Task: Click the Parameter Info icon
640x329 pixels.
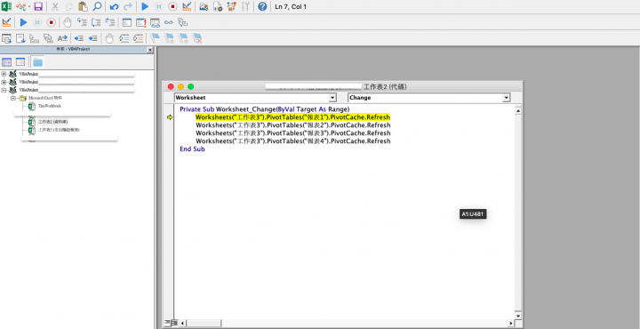Action: coord(48,38)
